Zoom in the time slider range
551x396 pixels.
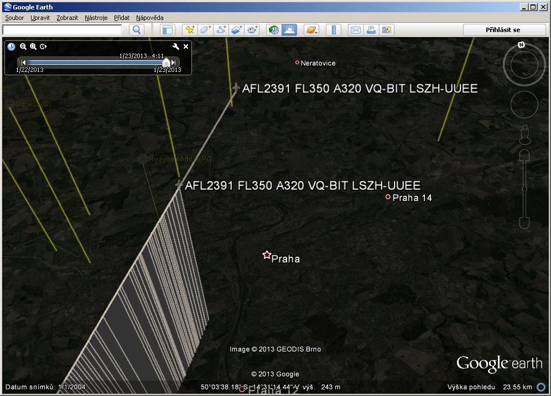[33, 46]
